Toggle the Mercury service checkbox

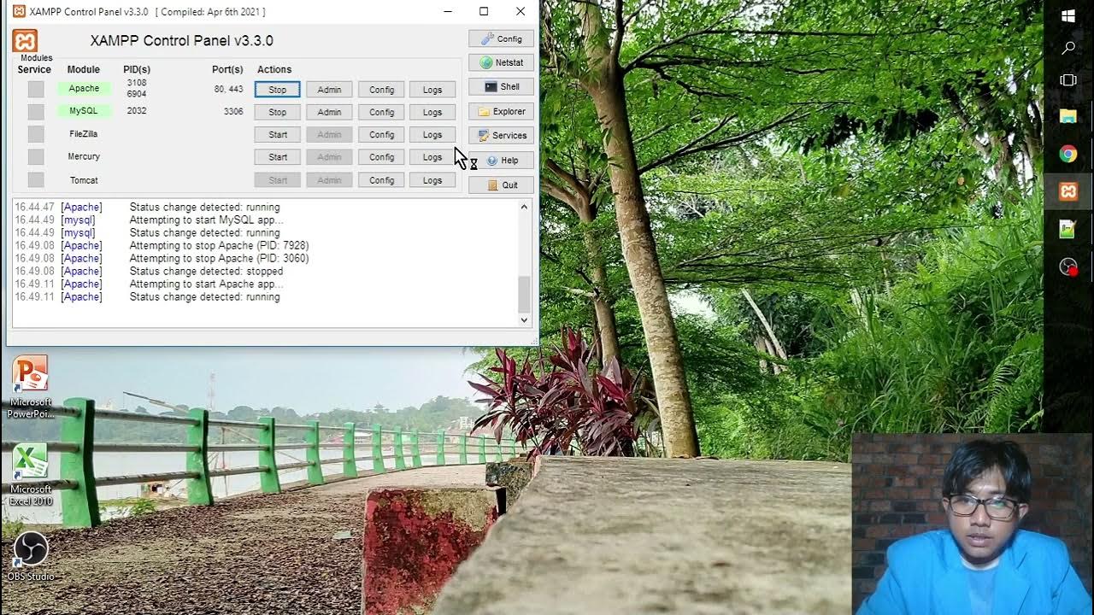click(36, 157)
